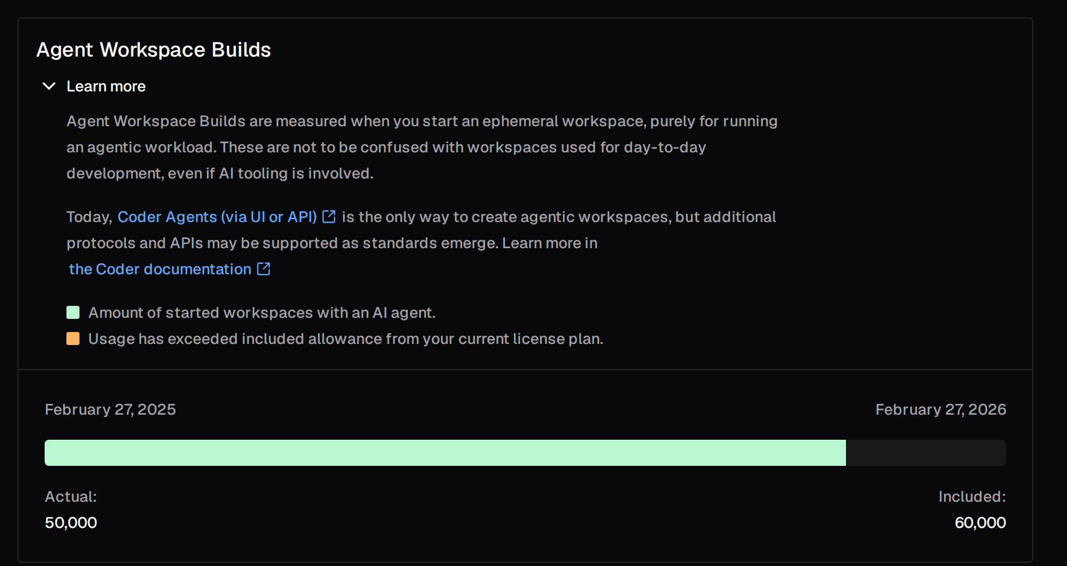Image resolution: width=1067 pixels, height=566 pixels.
Task: Click the Actual value 50,000
Action: pos(71,522)
